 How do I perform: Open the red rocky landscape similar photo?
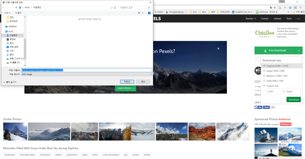point(202,131)
